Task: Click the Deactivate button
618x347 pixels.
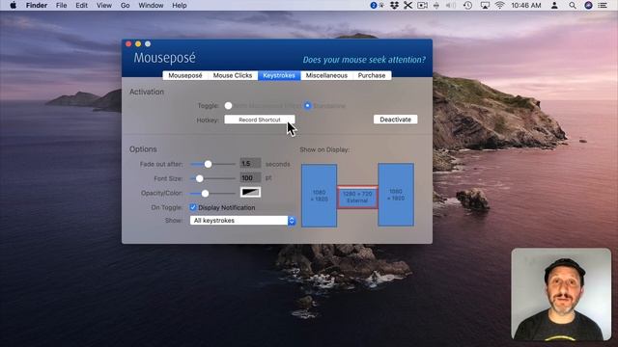Action: pyautogui.click(x=395, y=120)
